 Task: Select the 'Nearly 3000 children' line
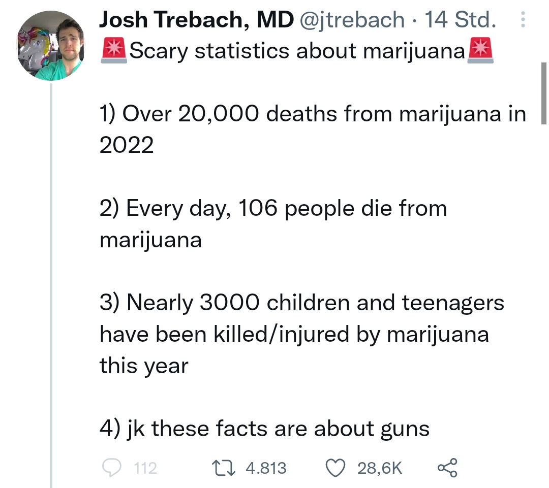(302, 334)
